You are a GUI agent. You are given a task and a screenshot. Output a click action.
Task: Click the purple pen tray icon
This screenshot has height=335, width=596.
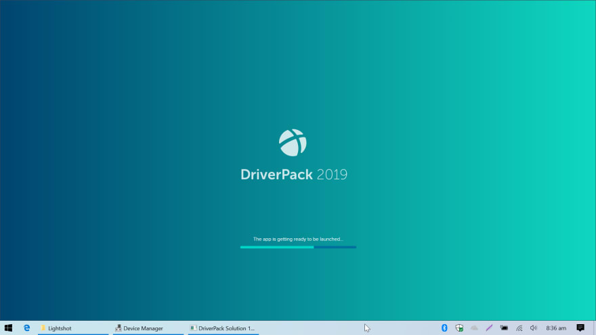point(489,328)
